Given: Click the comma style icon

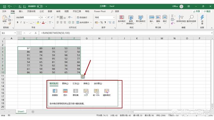Looking at the screenshot, I should click(x=105, y=22).
